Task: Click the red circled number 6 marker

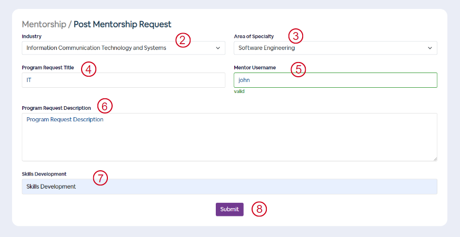Action: point(105,106)
